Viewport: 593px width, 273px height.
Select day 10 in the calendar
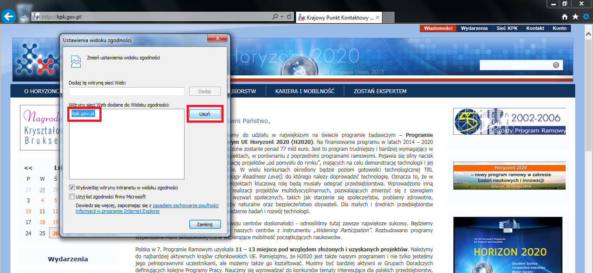[x=28, y=211]
